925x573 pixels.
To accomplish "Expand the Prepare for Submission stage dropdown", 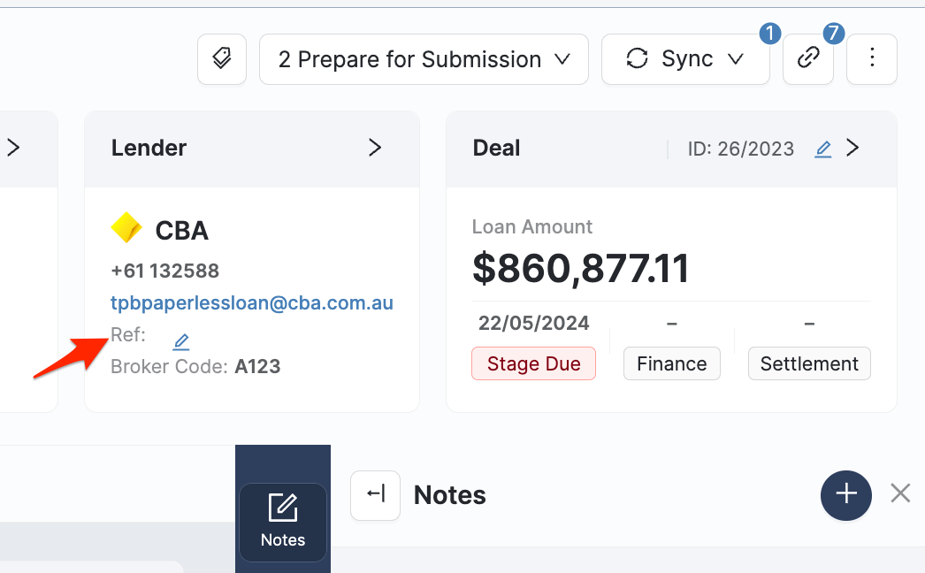I will [424, 59].
